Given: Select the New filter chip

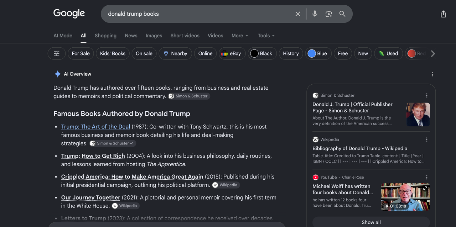Looking at the screenshot, I should 363,53.
